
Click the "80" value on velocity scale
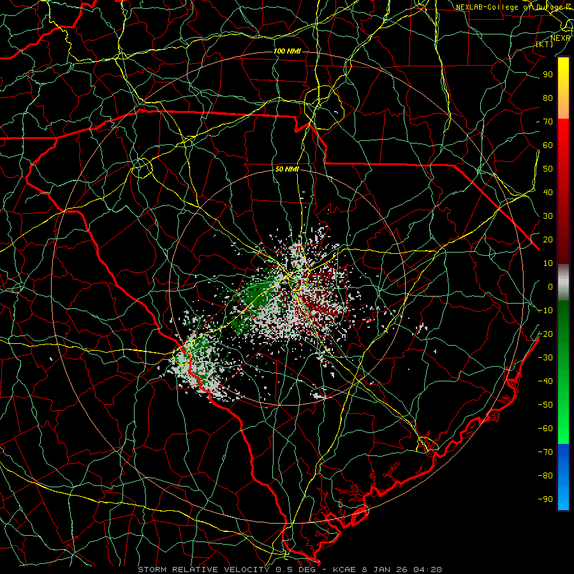point(548,98)
